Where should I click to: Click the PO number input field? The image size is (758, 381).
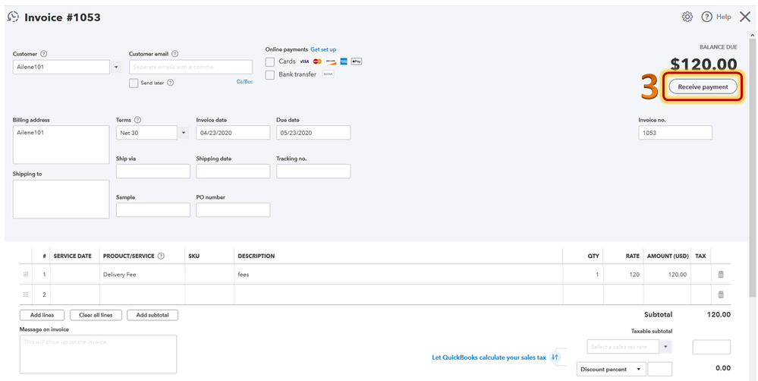(233, 209)
